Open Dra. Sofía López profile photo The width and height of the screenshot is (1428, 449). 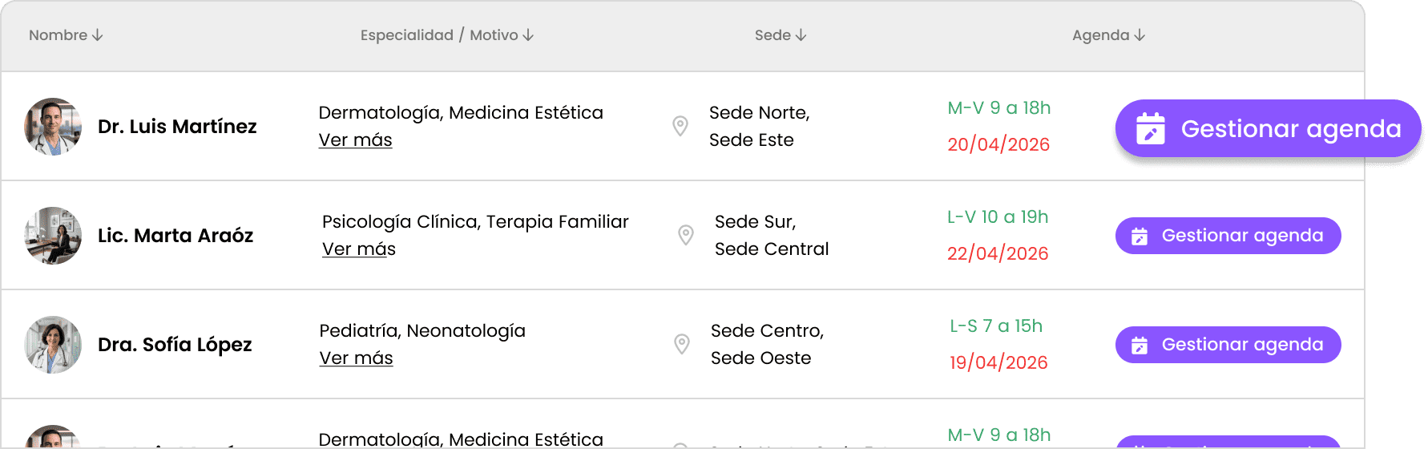(x=53, y=345)
